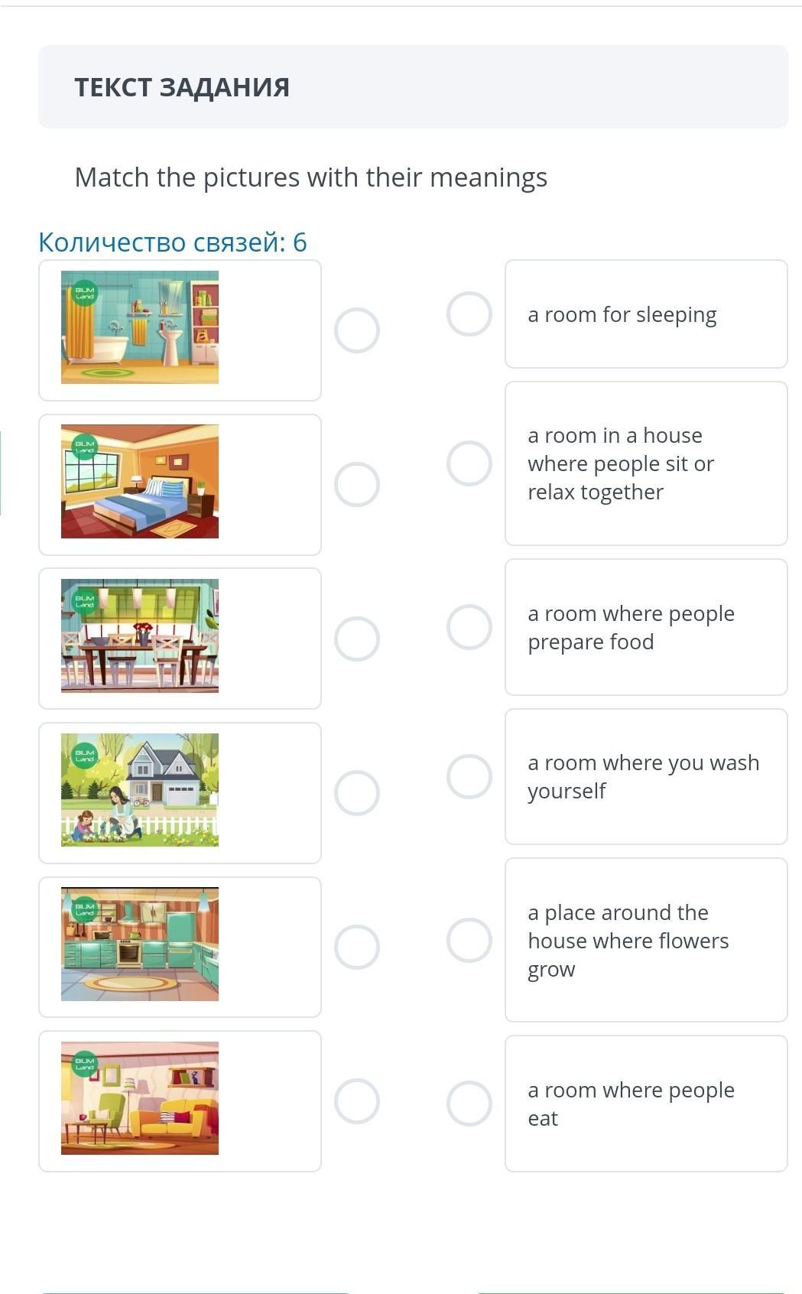Click the bedroom picture thumbnail
This screenshot has width=802, height=1294.
tap(140, 482)
